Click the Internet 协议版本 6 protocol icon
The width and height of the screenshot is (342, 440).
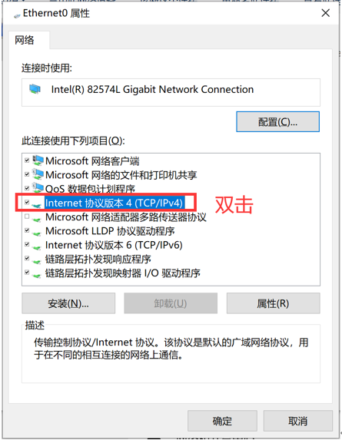pos(36,246)
